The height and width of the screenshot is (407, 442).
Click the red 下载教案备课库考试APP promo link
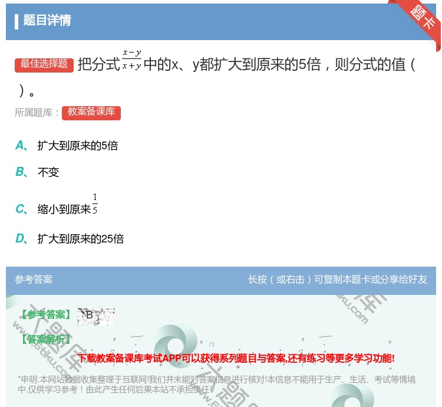coord(236,358)
